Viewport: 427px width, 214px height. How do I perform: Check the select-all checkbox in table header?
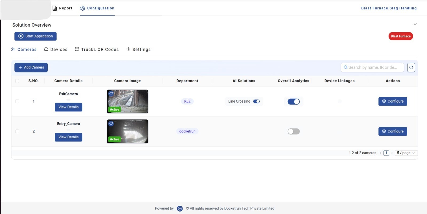(17, 81)
